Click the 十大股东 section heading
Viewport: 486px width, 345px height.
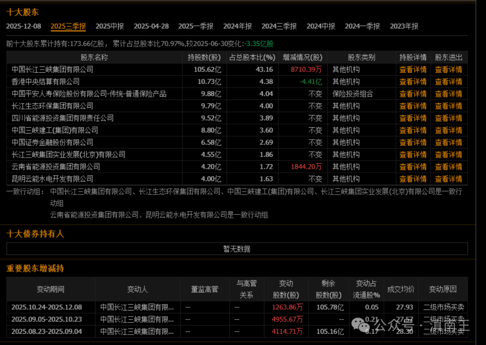[x=22, y=12]
